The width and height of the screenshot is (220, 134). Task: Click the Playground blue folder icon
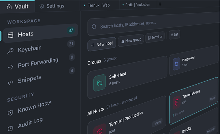point(177,64)
